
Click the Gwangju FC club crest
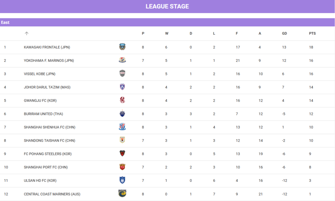[x=122, y=100]
